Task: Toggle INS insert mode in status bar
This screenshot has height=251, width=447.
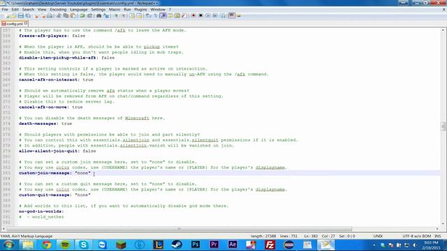Action: [438, 236]
